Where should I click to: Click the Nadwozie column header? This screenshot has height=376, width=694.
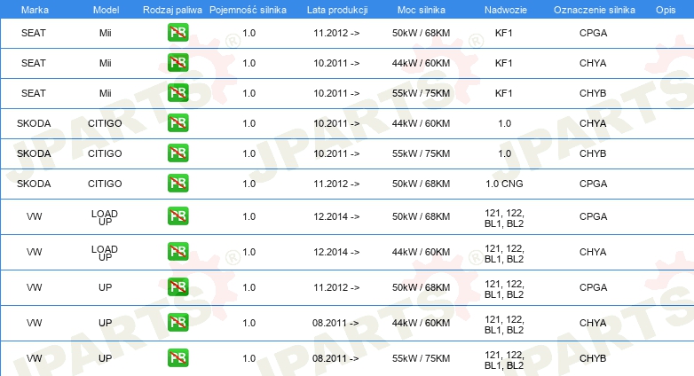click(x=506, y=10)
